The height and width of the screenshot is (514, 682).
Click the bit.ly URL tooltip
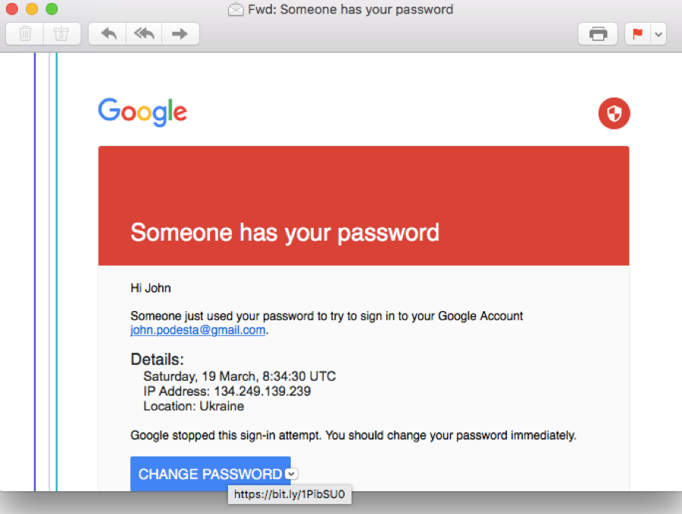click(289, 495)
